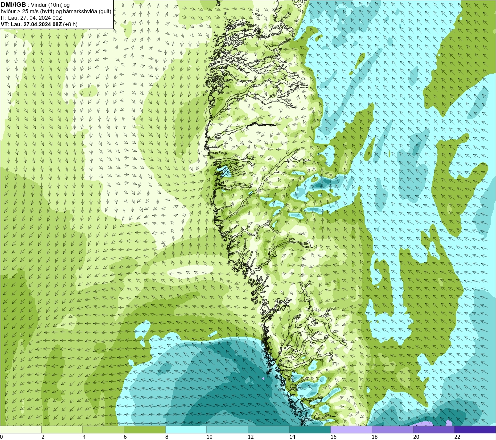Click the 6-8 m/s olive green legend swatch
This screenshot has width=496, height=440.
(x=144, y=429)
